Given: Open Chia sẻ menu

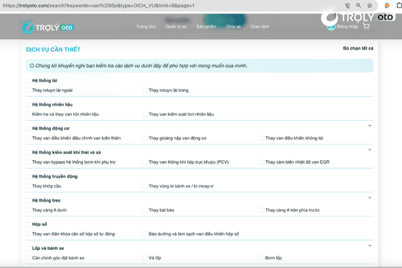Looking at the screenshot, I should click(233, 26).
